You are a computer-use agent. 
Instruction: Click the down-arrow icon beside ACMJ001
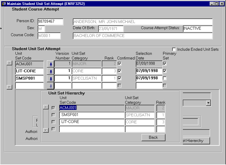point(51,64)
